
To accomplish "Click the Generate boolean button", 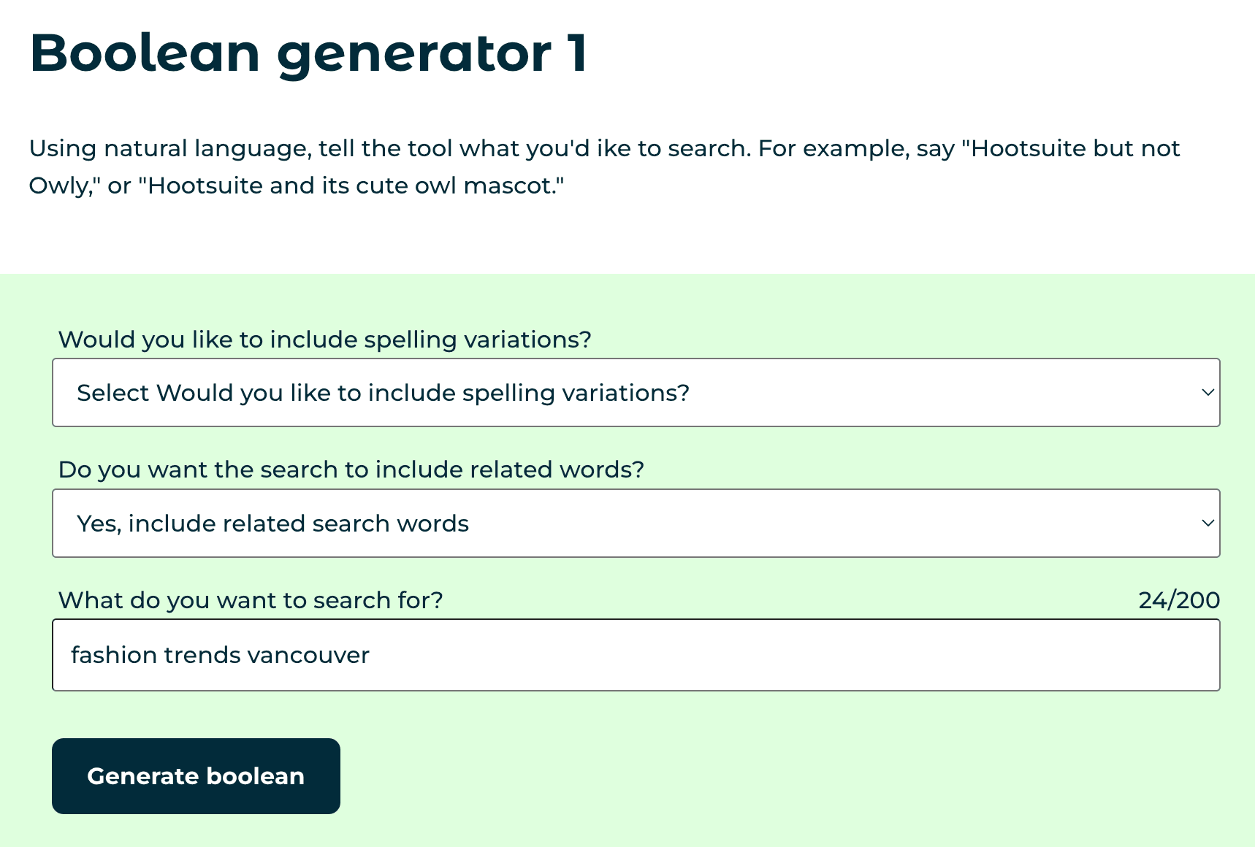I will 196,775.
